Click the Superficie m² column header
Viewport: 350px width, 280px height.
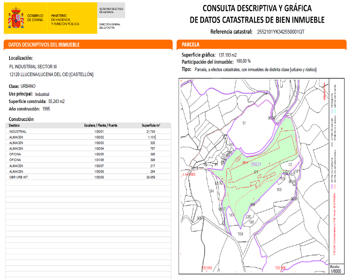click(x=151, y=126)
